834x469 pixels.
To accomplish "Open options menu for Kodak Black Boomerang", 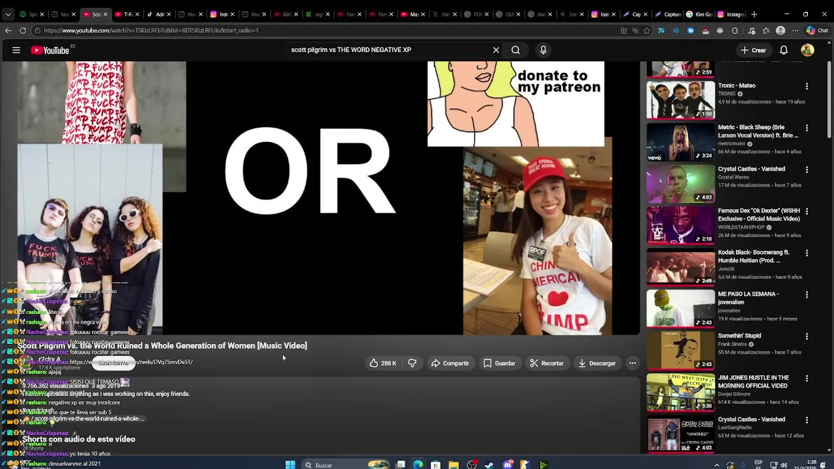I will pos(807,253).
